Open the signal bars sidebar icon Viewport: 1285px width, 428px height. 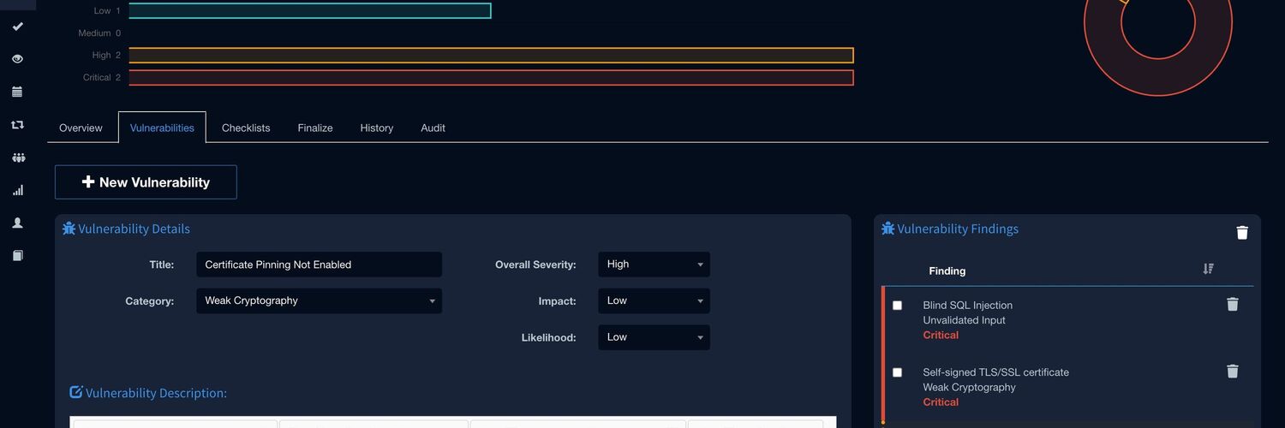pyautogui.click(x=17, y=190)
